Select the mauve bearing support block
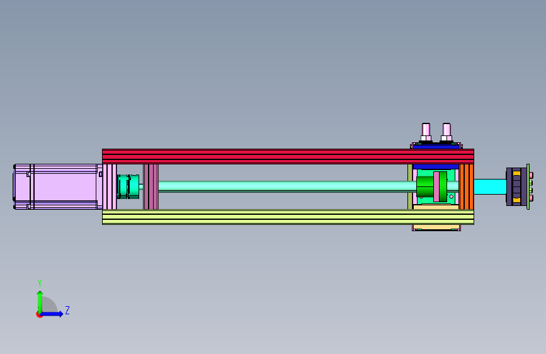 [151, 186]
